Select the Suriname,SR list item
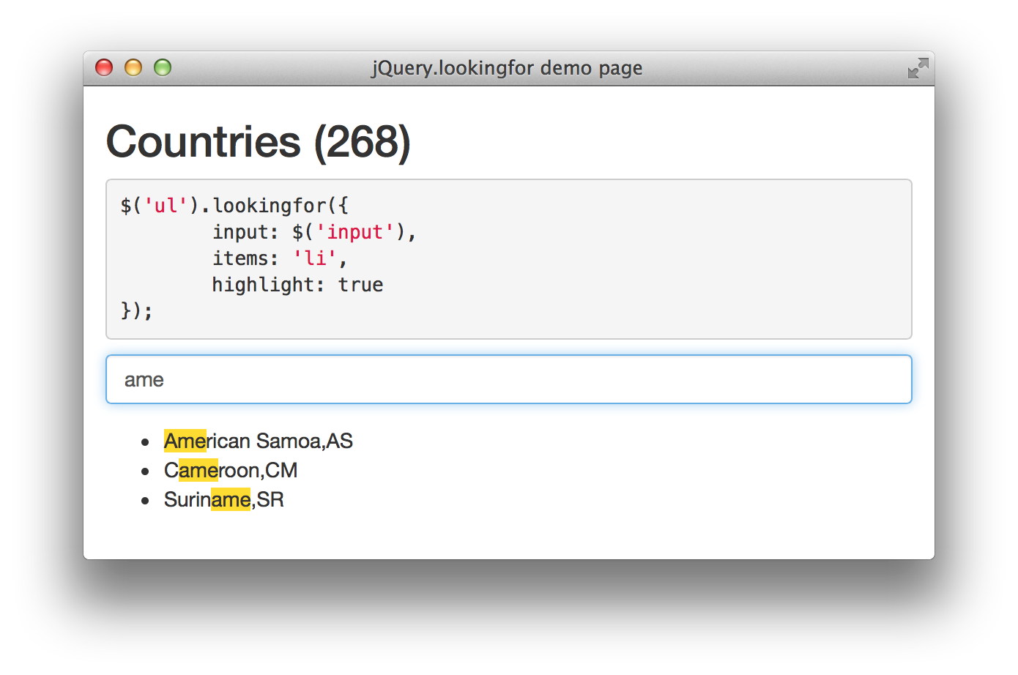Viewport: 1018px width, 675px height. pyautogui.click(x=224, y=499)
